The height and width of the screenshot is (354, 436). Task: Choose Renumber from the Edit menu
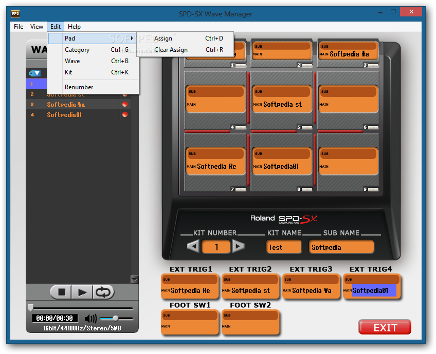(93, 87)
